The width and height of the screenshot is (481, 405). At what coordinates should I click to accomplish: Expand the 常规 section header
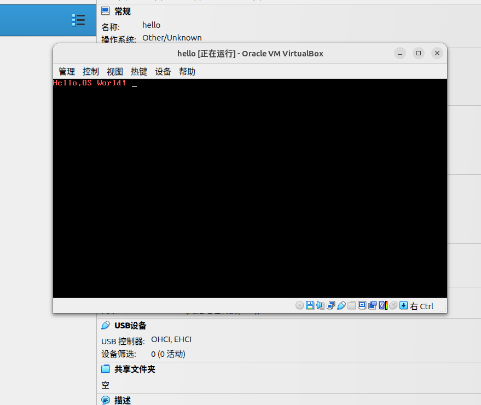tap(123, 11)
